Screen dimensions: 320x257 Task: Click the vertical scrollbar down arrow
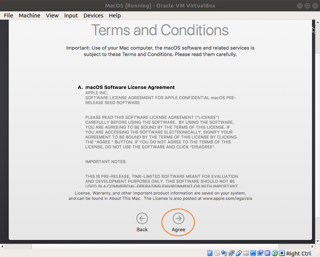[x=318, y=241]
